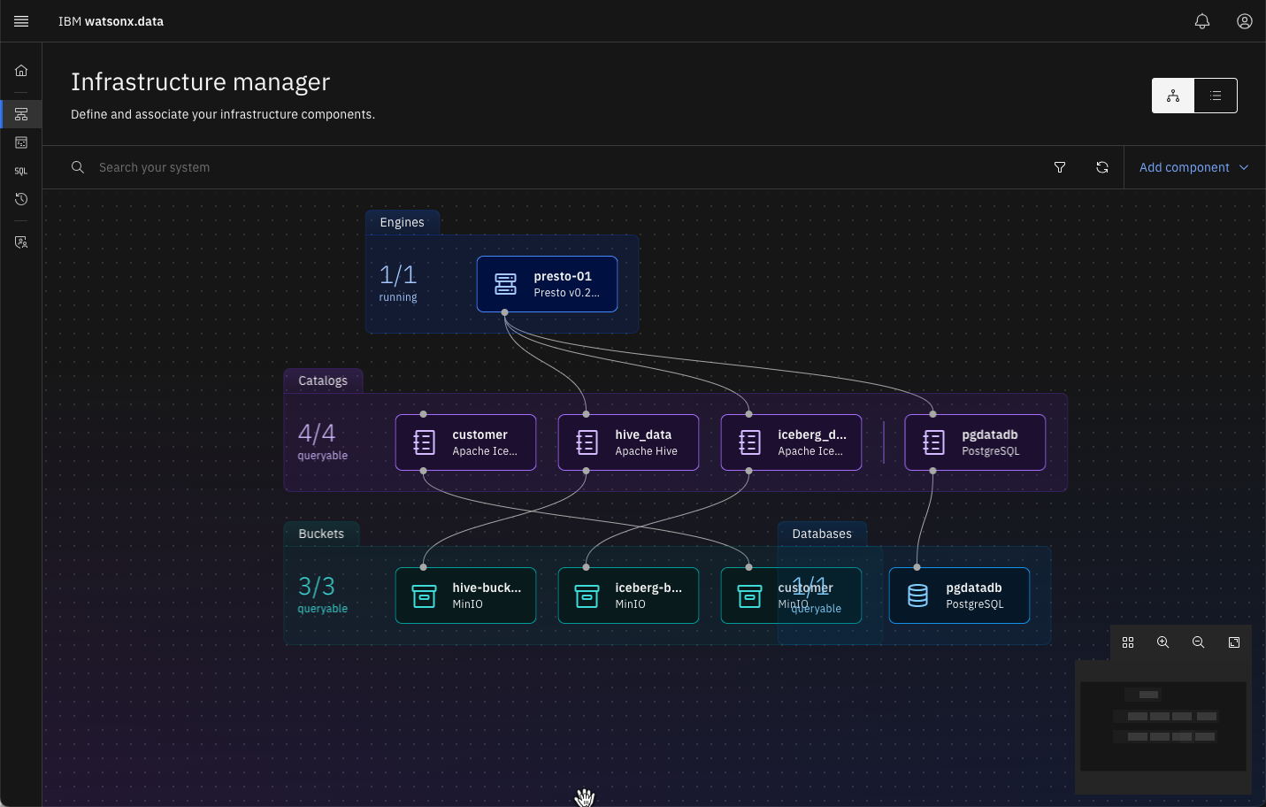The image size is (1266, 807).
Task: Click the pgdatadb database cylinder icon
Action: pyautogui.click(x=917, y=596)
